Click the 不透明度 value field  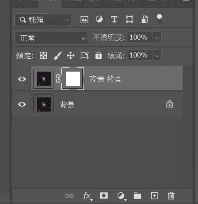pos(140,37)
